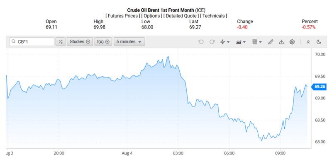Viewport: 332px width, 157px height.
Task: Click the redo arrow icon
Action: [212, 42]
